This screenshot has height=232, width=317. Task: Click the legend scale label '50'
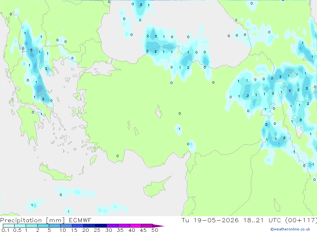point(155,230)
